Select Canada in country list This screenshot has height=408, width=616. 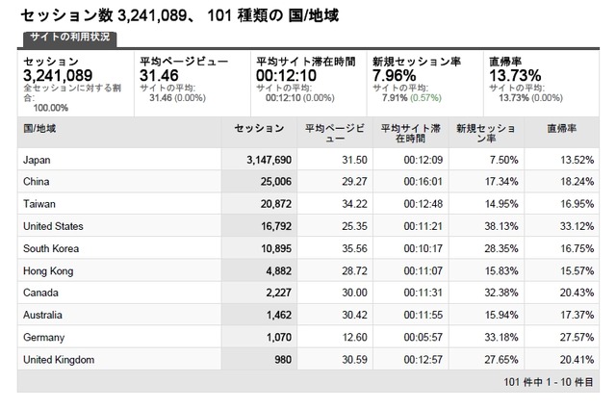click(x=40, y=293)
